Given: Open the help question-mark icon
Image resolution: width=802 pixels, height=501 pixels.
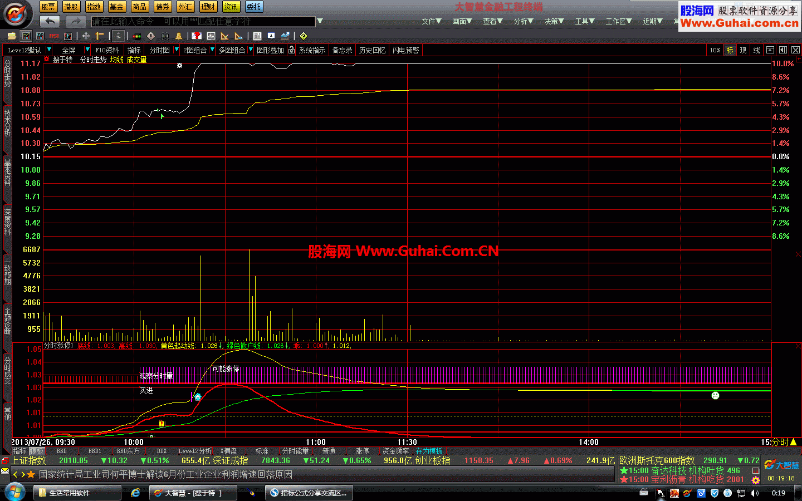Looking at the screenshot, I should (x=304, y=36).
